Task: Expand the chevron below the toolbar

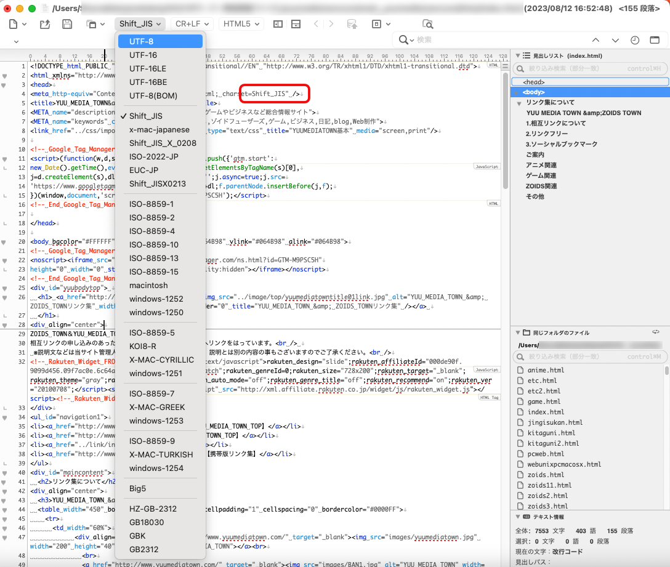Action: pyautogui.click(x=16, y=41)
